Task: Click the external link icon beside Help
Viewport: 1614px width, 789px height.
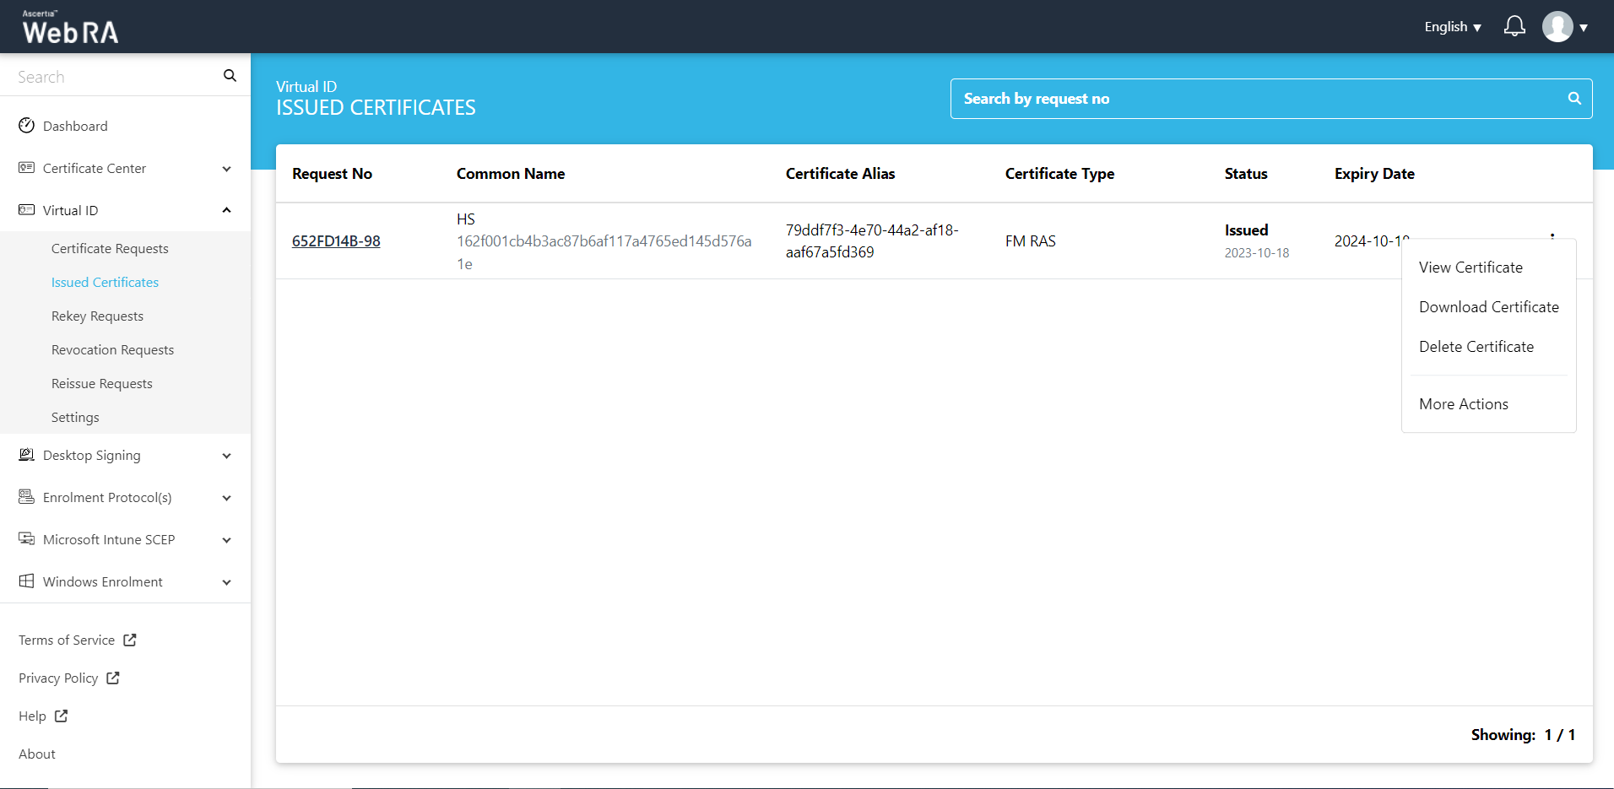Action: tap(61, 716)
